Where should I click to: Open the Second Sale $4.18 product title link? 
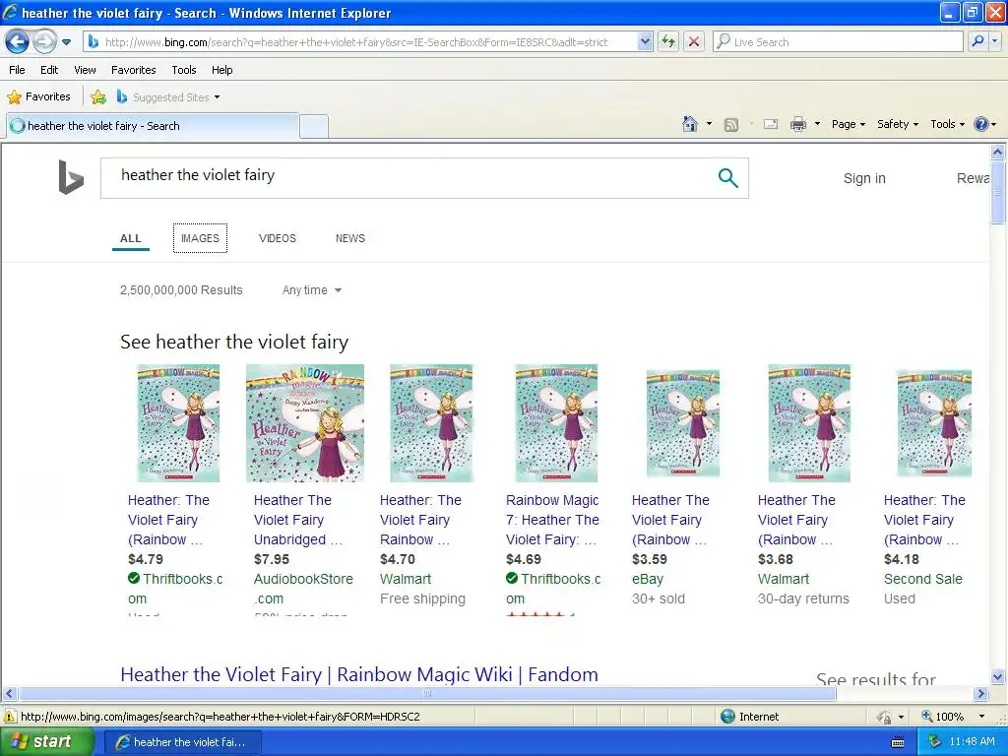coord(924,520)
